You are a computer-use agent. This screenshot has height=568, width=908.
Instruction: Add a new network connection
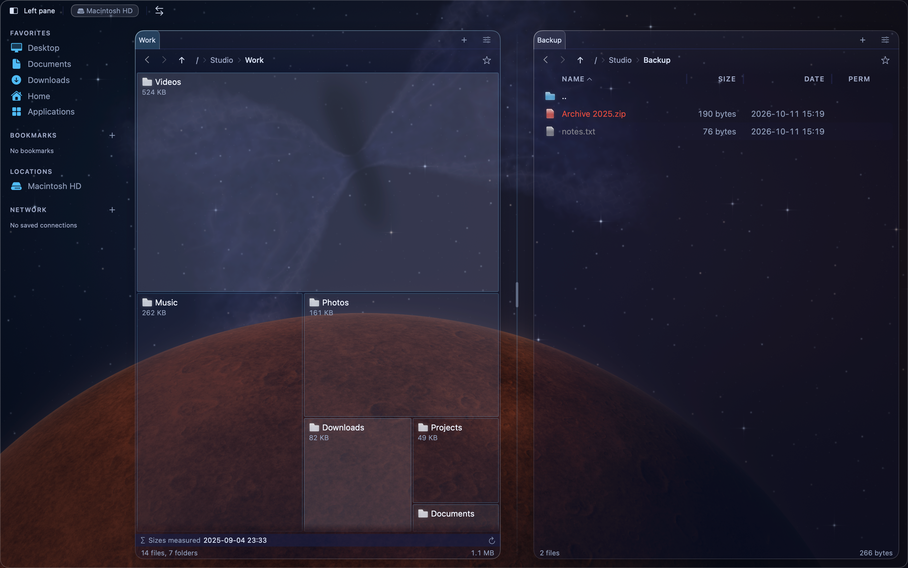click(x=112, y=210)
